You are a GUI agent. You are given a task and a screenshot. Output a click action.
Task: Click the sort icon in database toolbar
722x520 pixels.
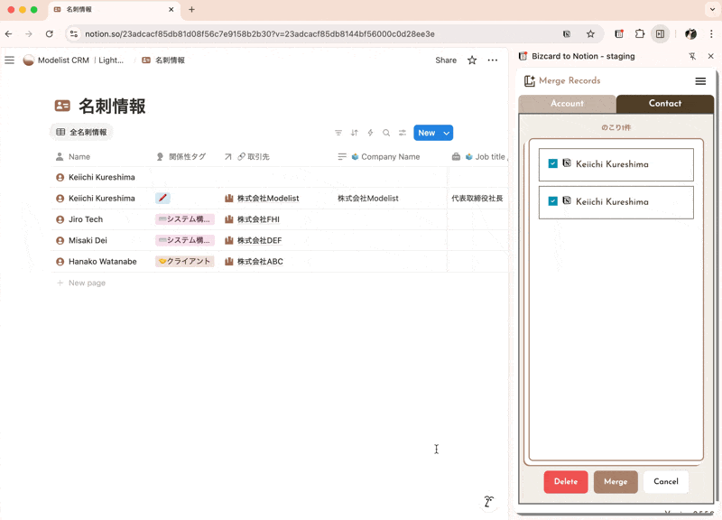[x=355, y=133]
